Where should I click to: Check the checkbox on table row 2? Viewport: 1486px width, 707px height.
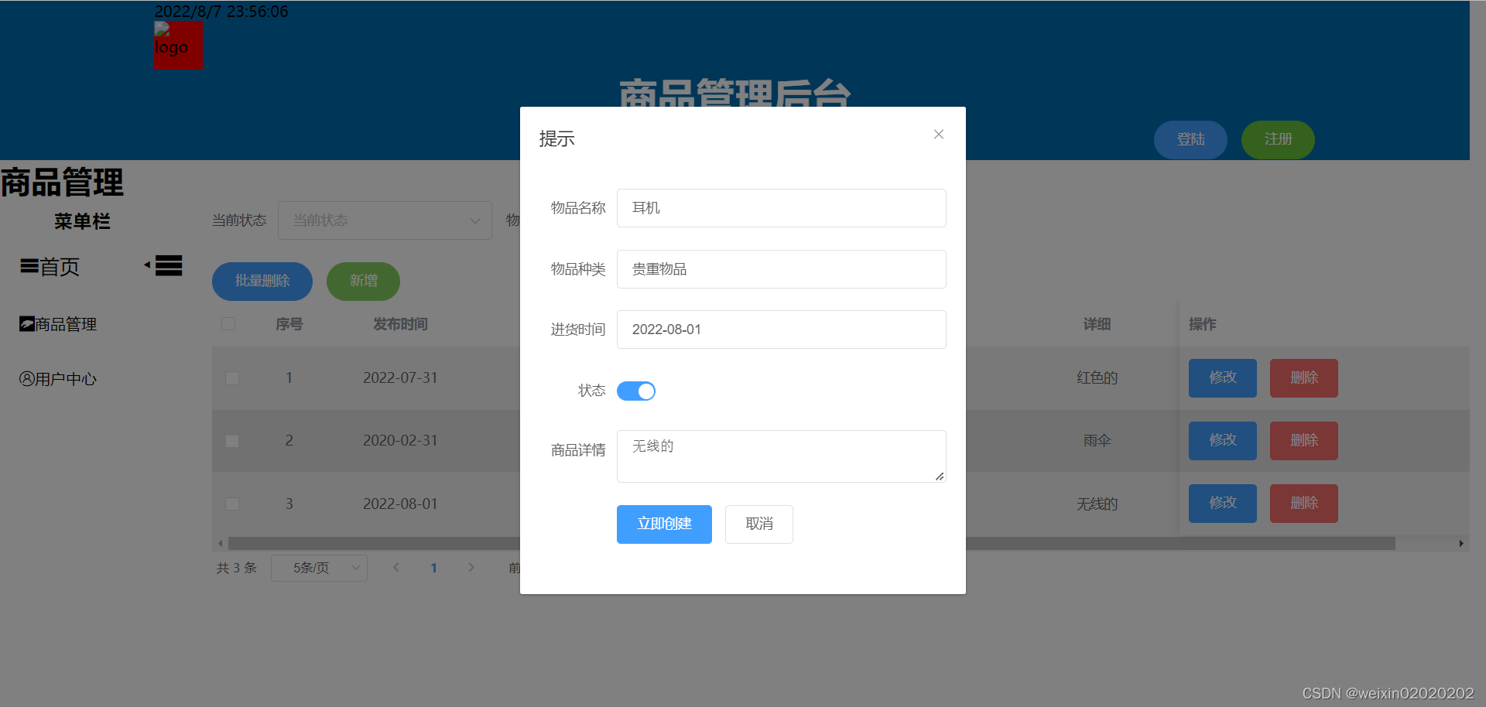pyautogui.click(x=231, y=441)
